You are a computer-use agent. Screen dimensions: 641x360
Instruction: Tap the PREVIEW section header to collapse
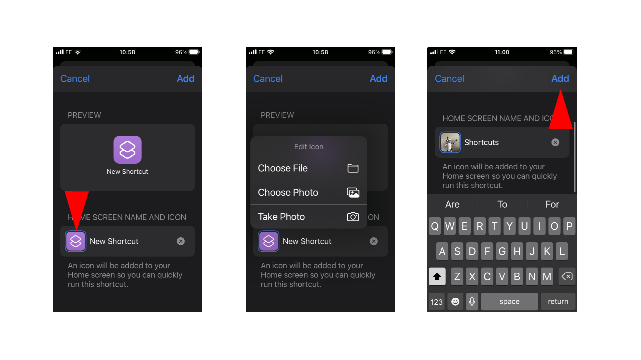[x=84, y=114]
